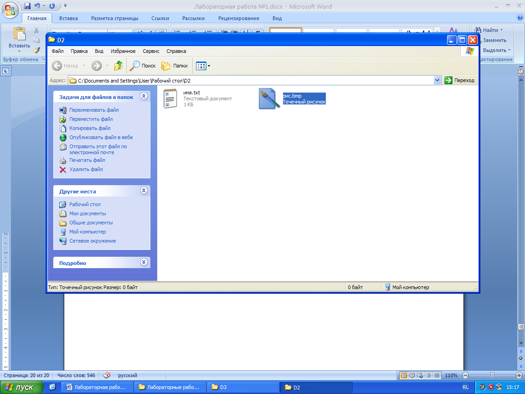525x394 pixels.
Task: Expand the Подробно details panel
Action: (x=144, y=262)
